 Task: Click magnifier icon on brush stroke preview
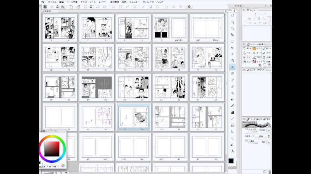click(269, 125)
